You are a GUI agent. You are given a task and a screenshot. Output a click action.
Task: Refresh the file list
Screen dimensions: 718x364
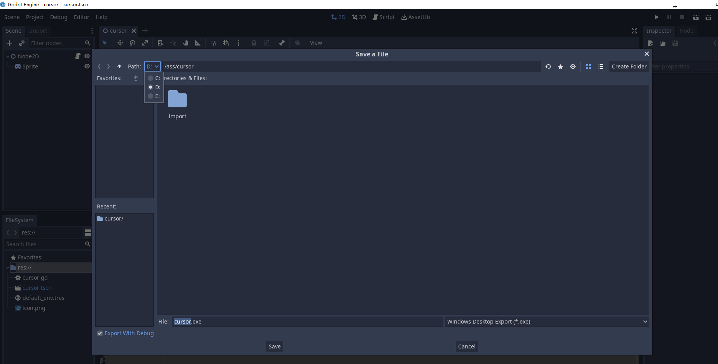[x=548, y=66]
